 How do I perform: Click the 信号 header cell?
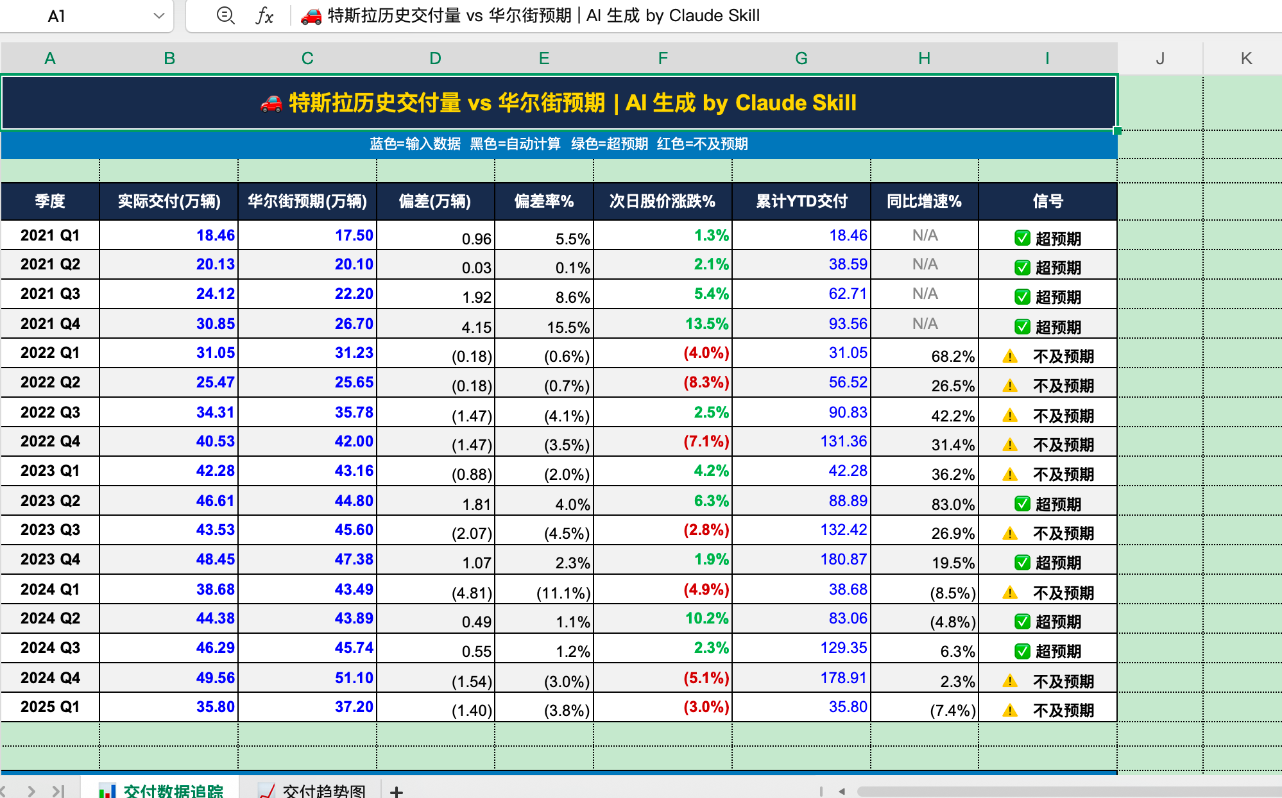(x=1047, y=201)
